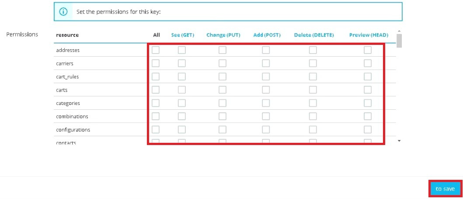Viewport: 463px width, 199px height.
Task: Check the All box for addresses
Action: tap(156, 50)
